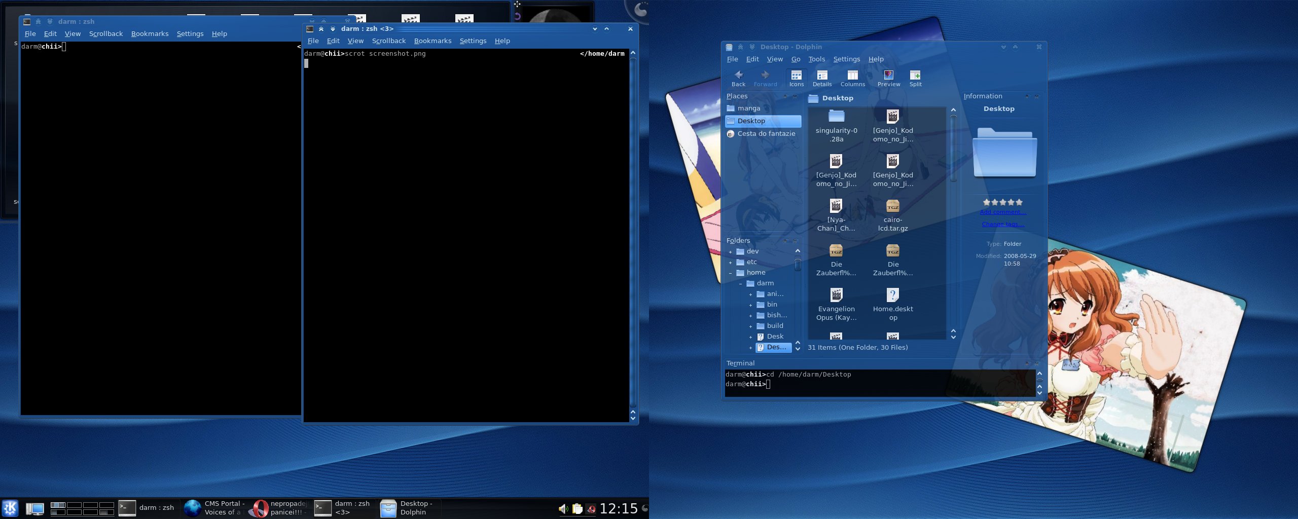Screen dimensions: 1298x519
Task: Open Dolphin window menu icon in title bar
Action: [x=729, y=47]
